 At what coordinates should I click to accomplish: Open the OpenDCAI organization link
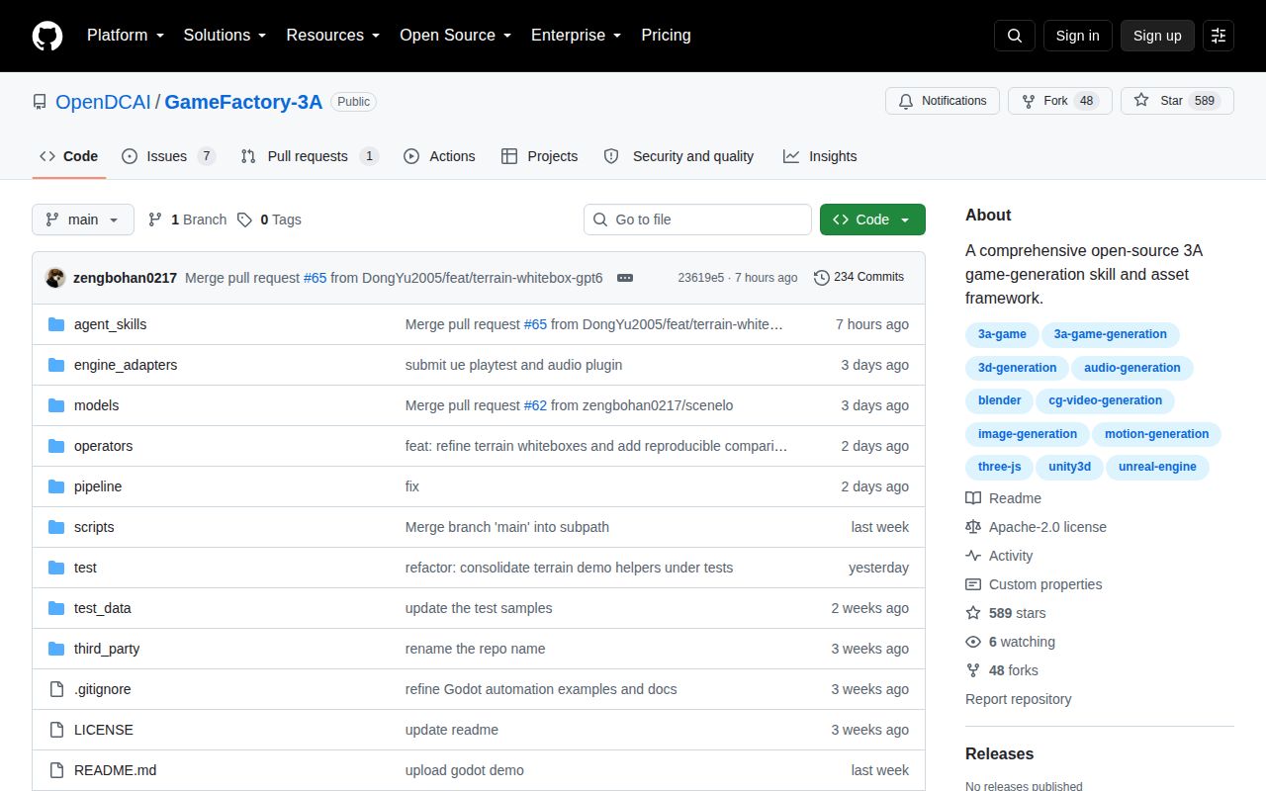coord(103,102)
